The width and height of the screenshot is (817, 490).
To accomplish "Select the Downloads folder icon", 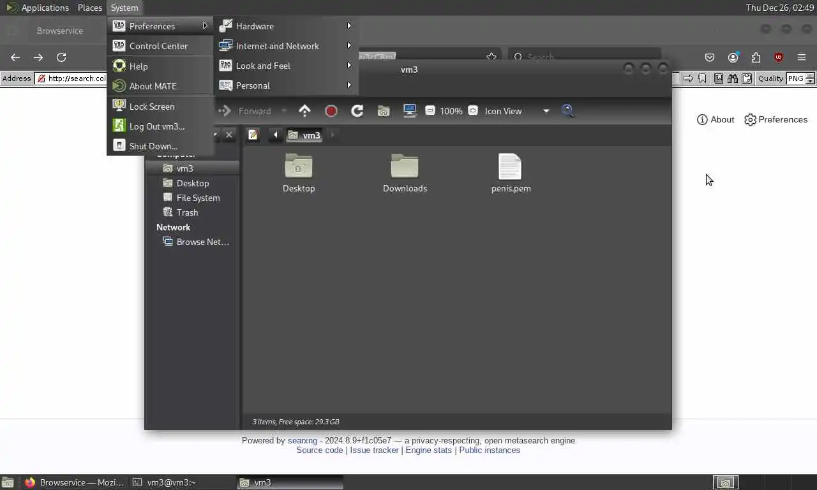I will pos(405,173).
